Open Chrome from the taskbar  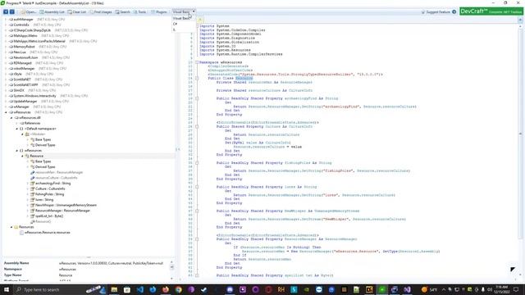pyautogui.click(x=179, y=289)
